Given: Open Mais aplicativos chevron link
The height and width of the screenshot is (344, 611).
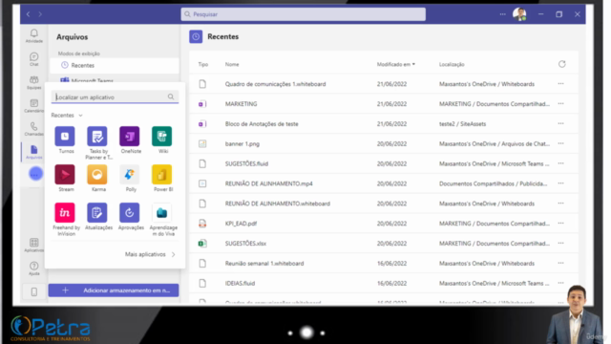Looking at the screenshot, I should [150, 254].
